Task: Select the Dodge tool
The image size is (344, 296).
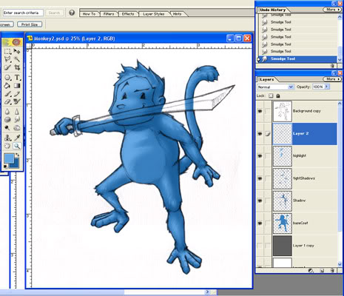Action: tap(7, 127)
